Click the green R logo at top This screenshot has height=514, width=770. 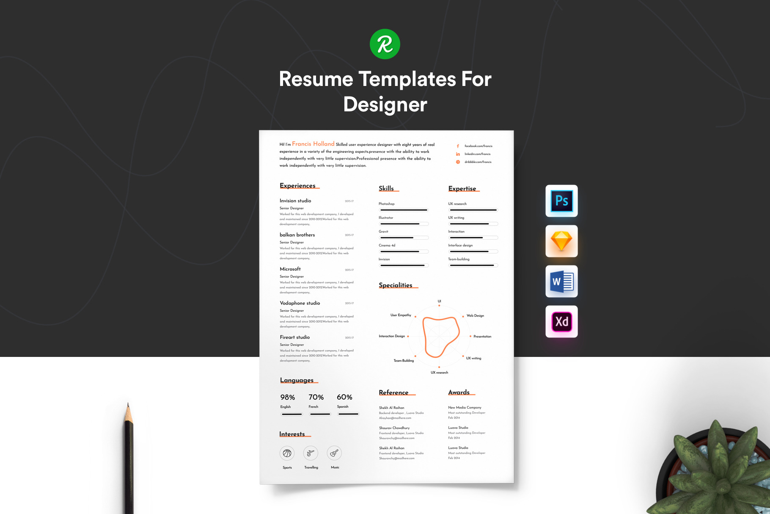(x=385, y=44)
